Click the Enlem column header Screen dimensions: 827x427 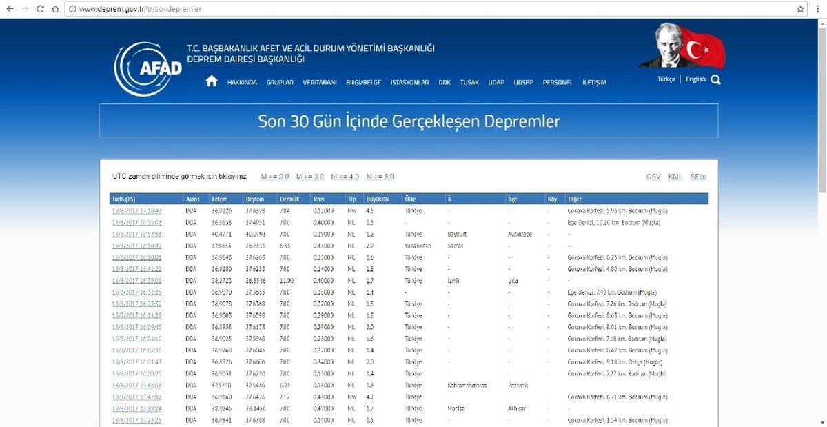(x=219, y=199)
